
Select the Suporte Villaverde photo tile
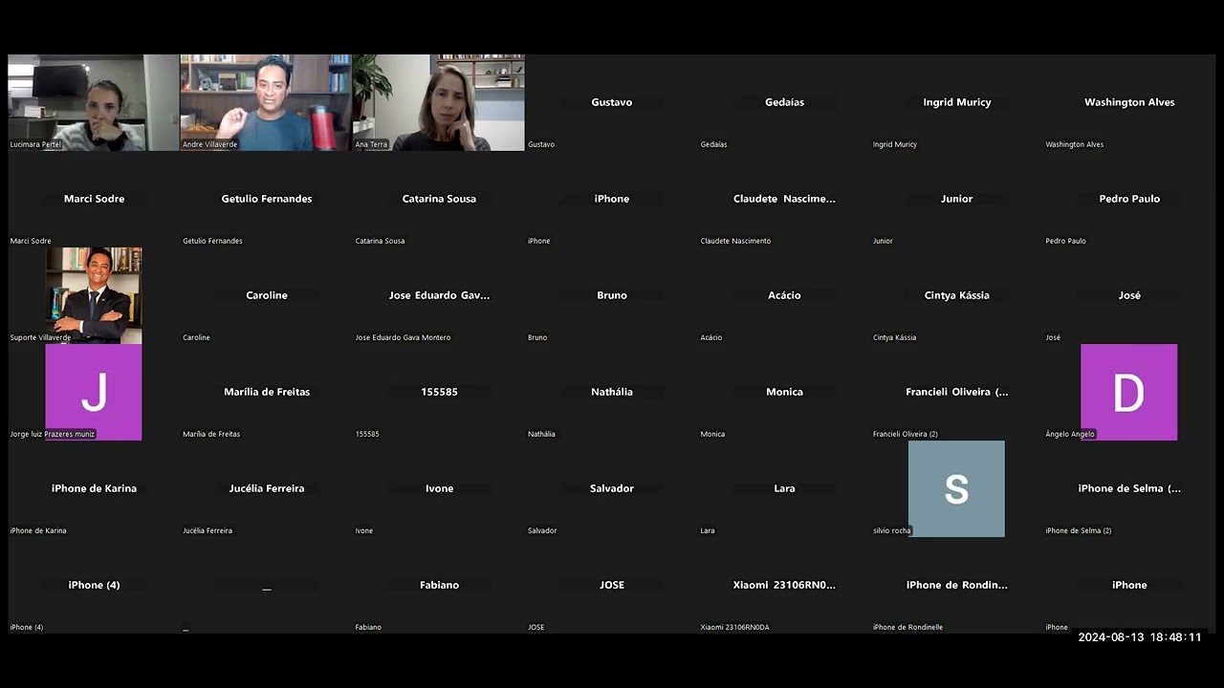coord(94,295)
